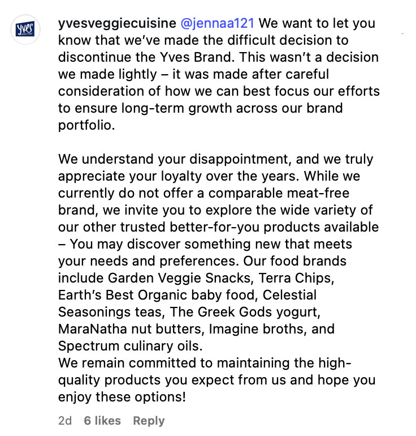View who liked via 6 likes
The image size is (416, 436).
[x=102, y=420]
